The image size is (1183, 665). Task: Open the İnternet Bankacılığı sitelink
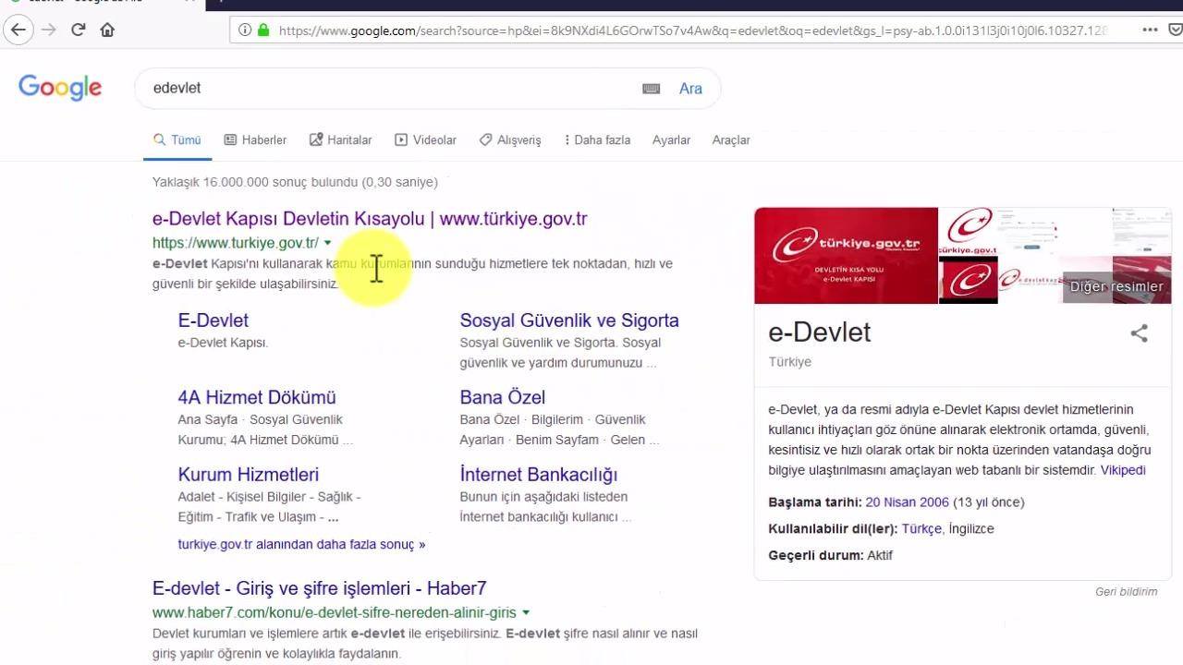(539, 474)
